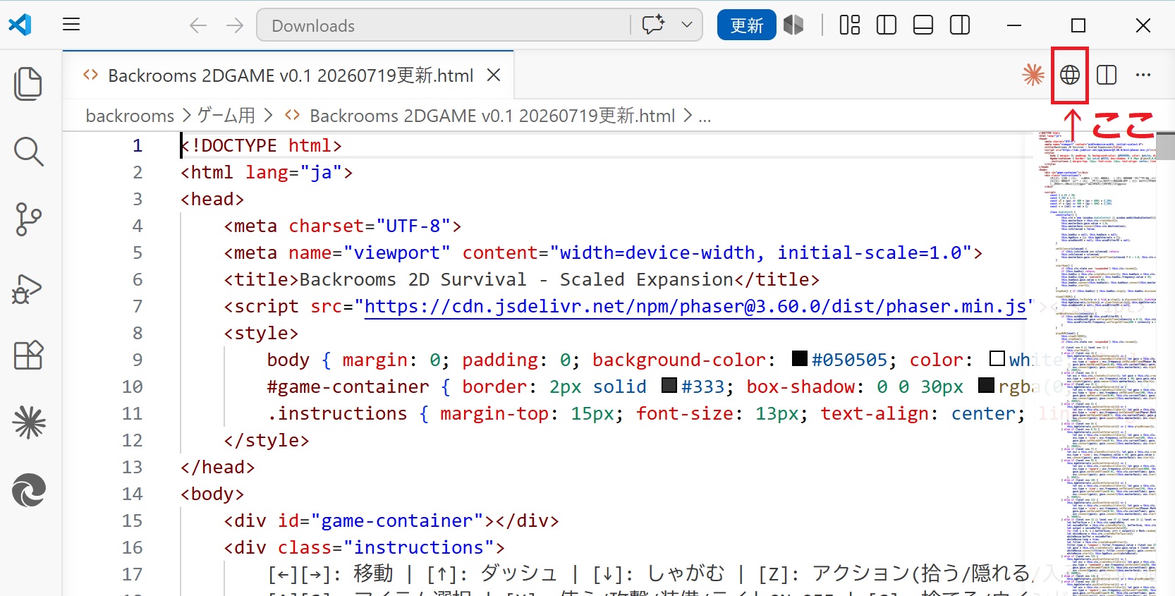1175x596 pixels.
Task: Click the blue 更新 button
Action: 747,25
